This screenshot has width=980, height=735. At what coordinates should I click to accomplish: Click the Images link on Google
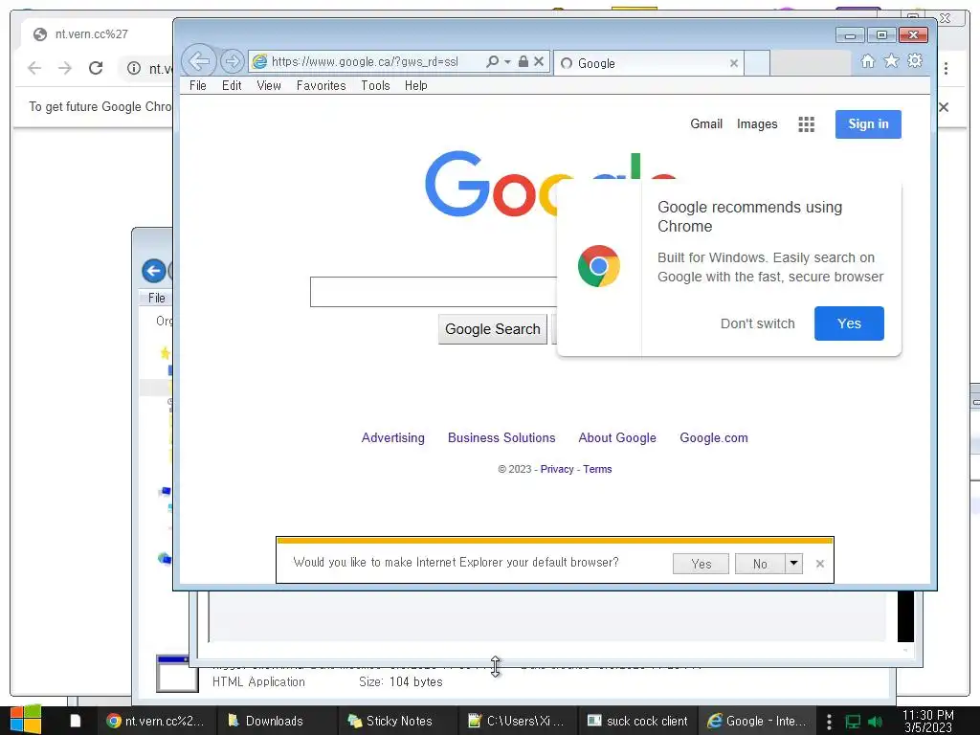[x=757, y=123]
